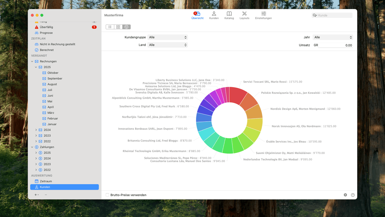Switch to the Übersicht tab
Image resolution: width=385 pixels, height=217 pixels.
pos(197,15)
